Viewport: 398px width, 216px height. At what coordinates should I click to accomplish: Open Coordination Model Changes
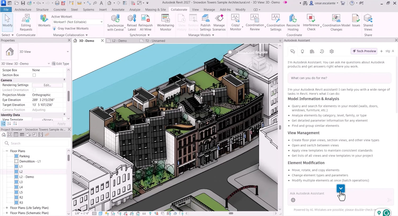pos(336,23)
